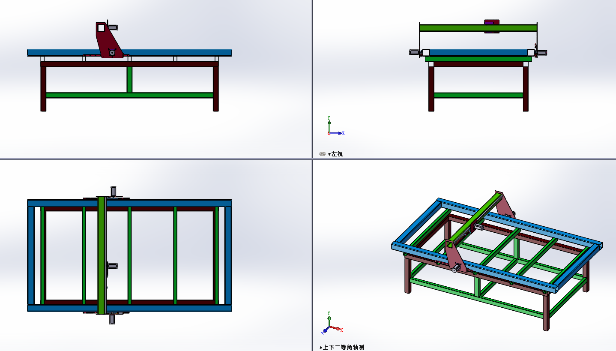616x351 pixels.
Task: Click the *上下二等角轴测 view label
Action: [342, 348]
